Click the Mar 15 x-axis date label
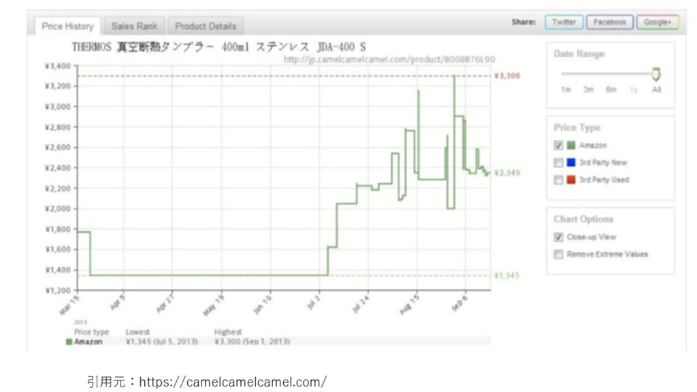 click(69, 305)
